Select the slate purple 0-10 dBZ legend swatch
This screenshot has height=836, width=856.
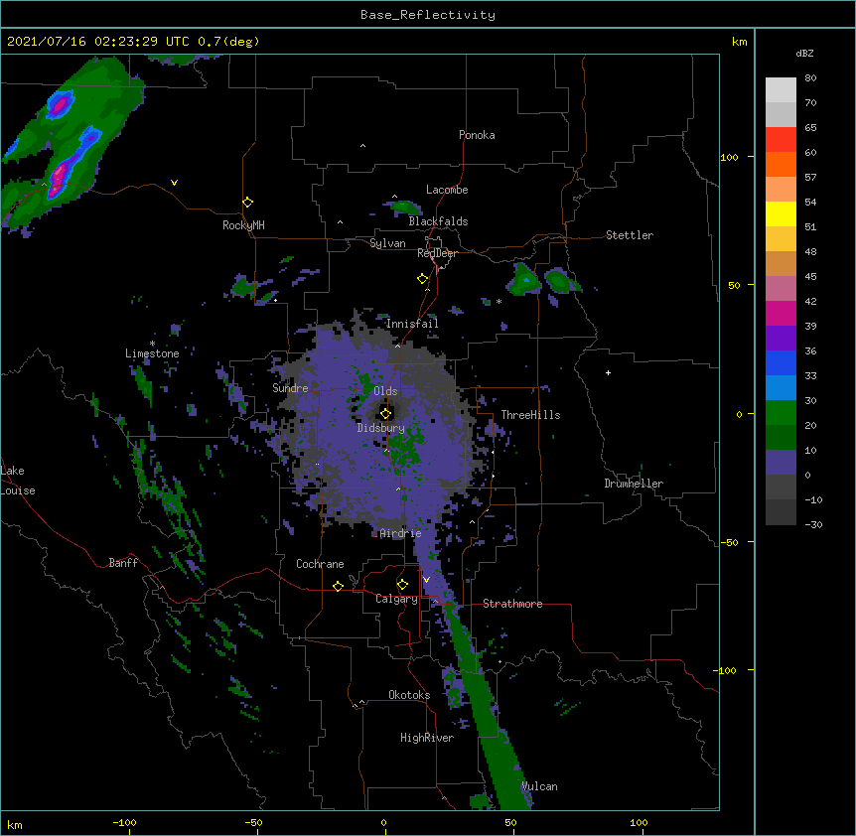point(781,463)
